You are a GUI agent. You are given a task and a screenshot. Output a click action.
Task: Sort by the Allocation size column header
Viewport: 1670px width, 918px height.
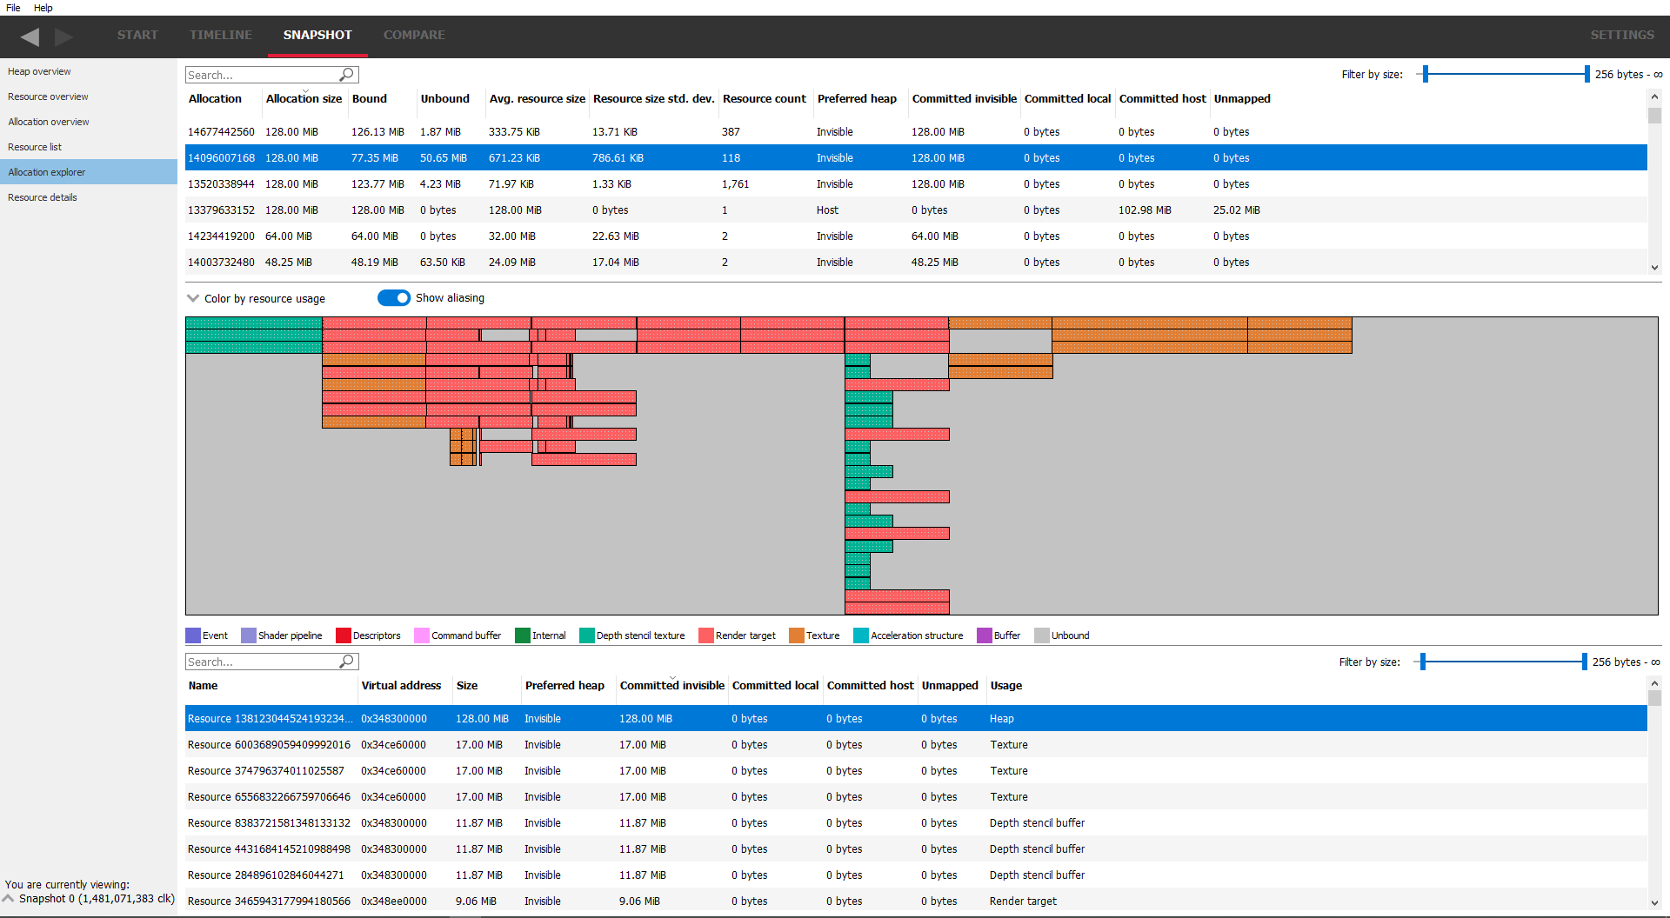304,99
